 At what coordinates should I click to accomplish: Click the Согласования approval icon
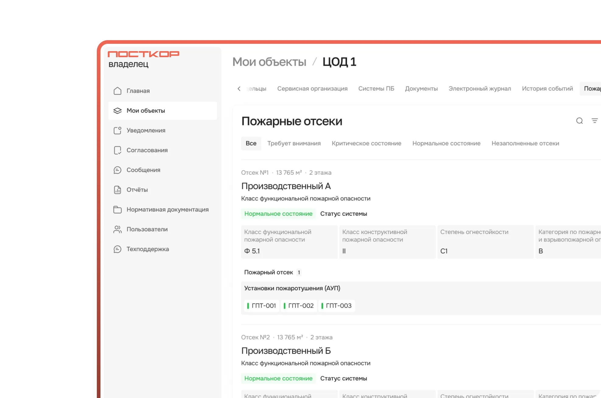click(x=118, y=150)
